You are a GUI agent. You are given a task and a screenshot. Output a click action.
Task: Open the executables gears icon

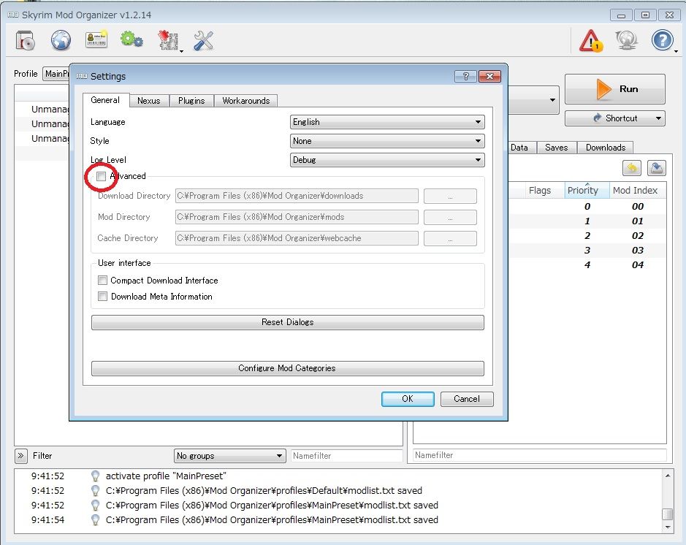(x=132, y=39)
